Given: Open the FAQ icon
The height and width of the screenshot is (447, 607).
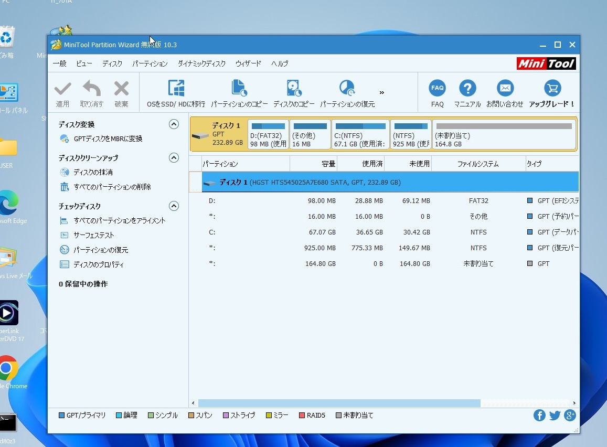Looking at the screenshot, I should [437, 89].
